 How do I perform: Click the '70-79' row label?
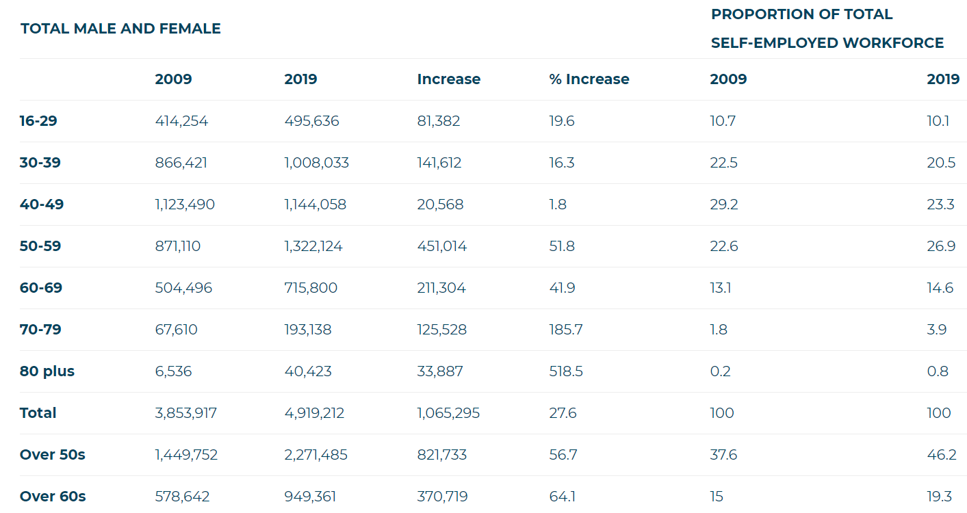coord(40,330)
